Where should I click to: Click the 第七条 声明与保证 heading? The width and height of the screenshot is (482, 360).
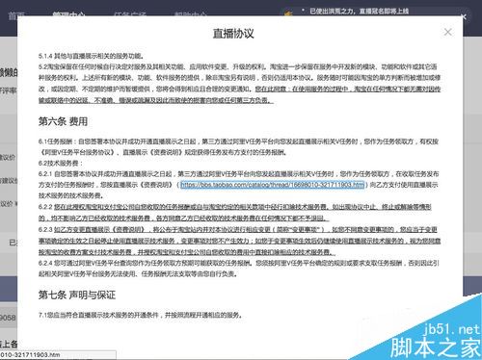tap(77, 295)
